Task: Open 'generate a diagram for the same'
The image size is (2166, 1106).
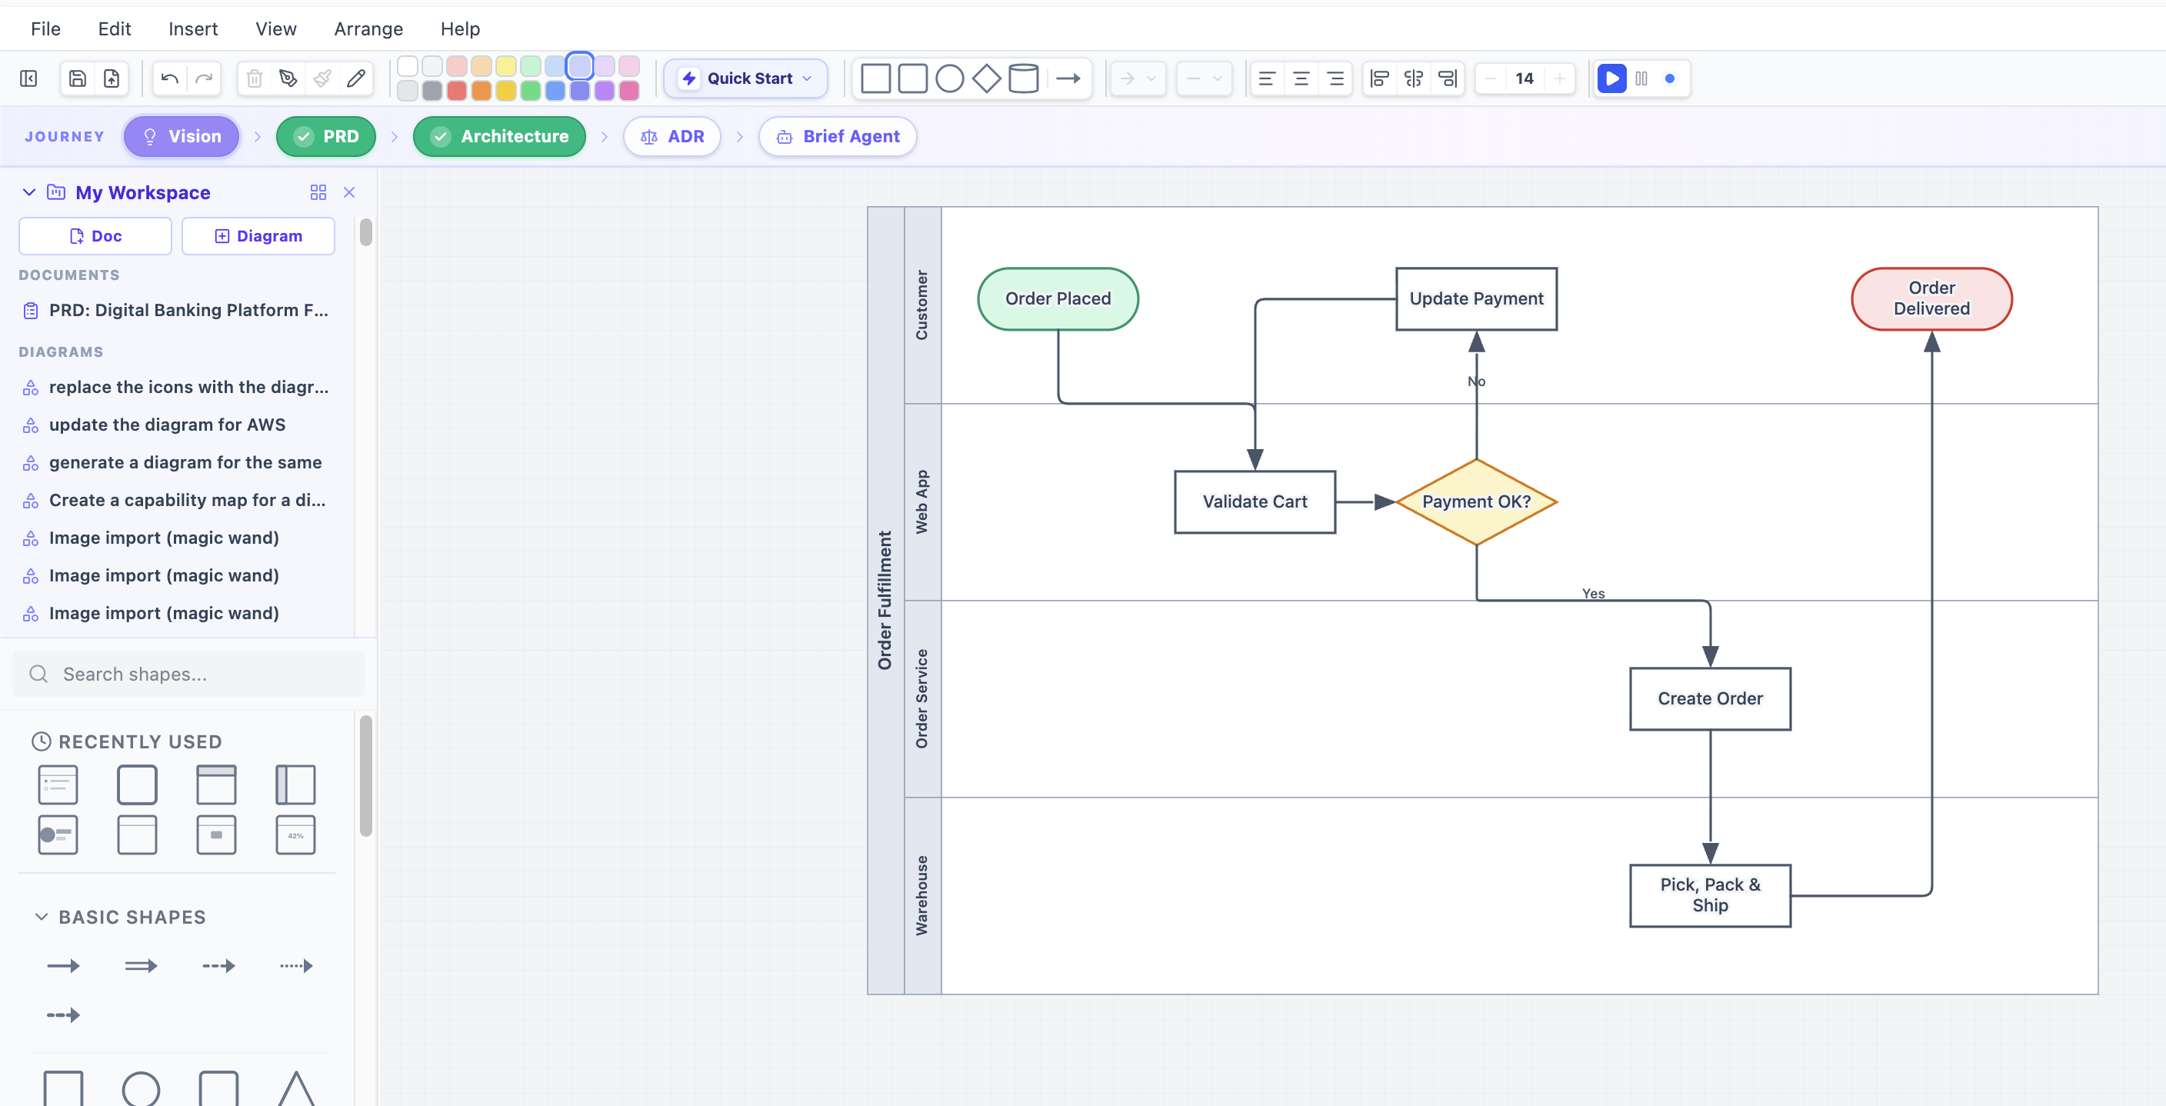Action: [177, 462]
